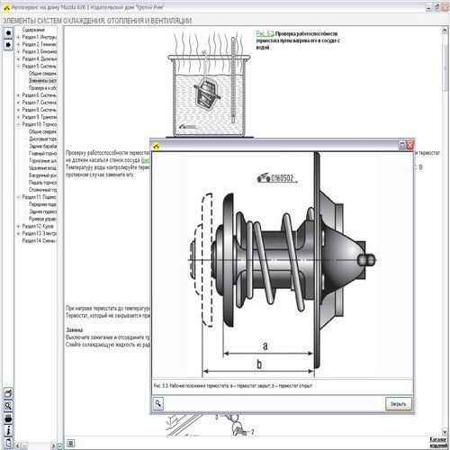Click the thermostat-in-beaker figure image
The image size is (450, 450).
pyautogui.click(x=209, y=84)
